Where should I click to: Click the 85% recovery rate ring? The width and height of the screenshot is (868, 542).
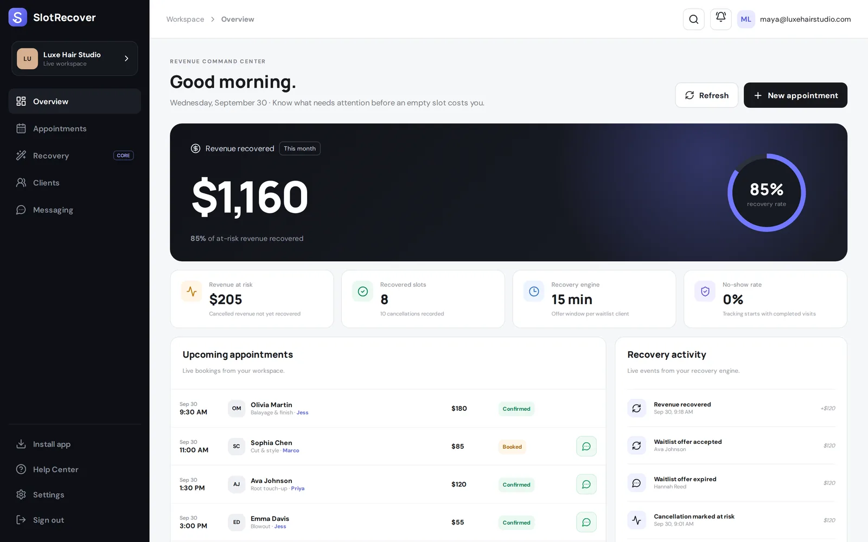click(x=766, y=193)
